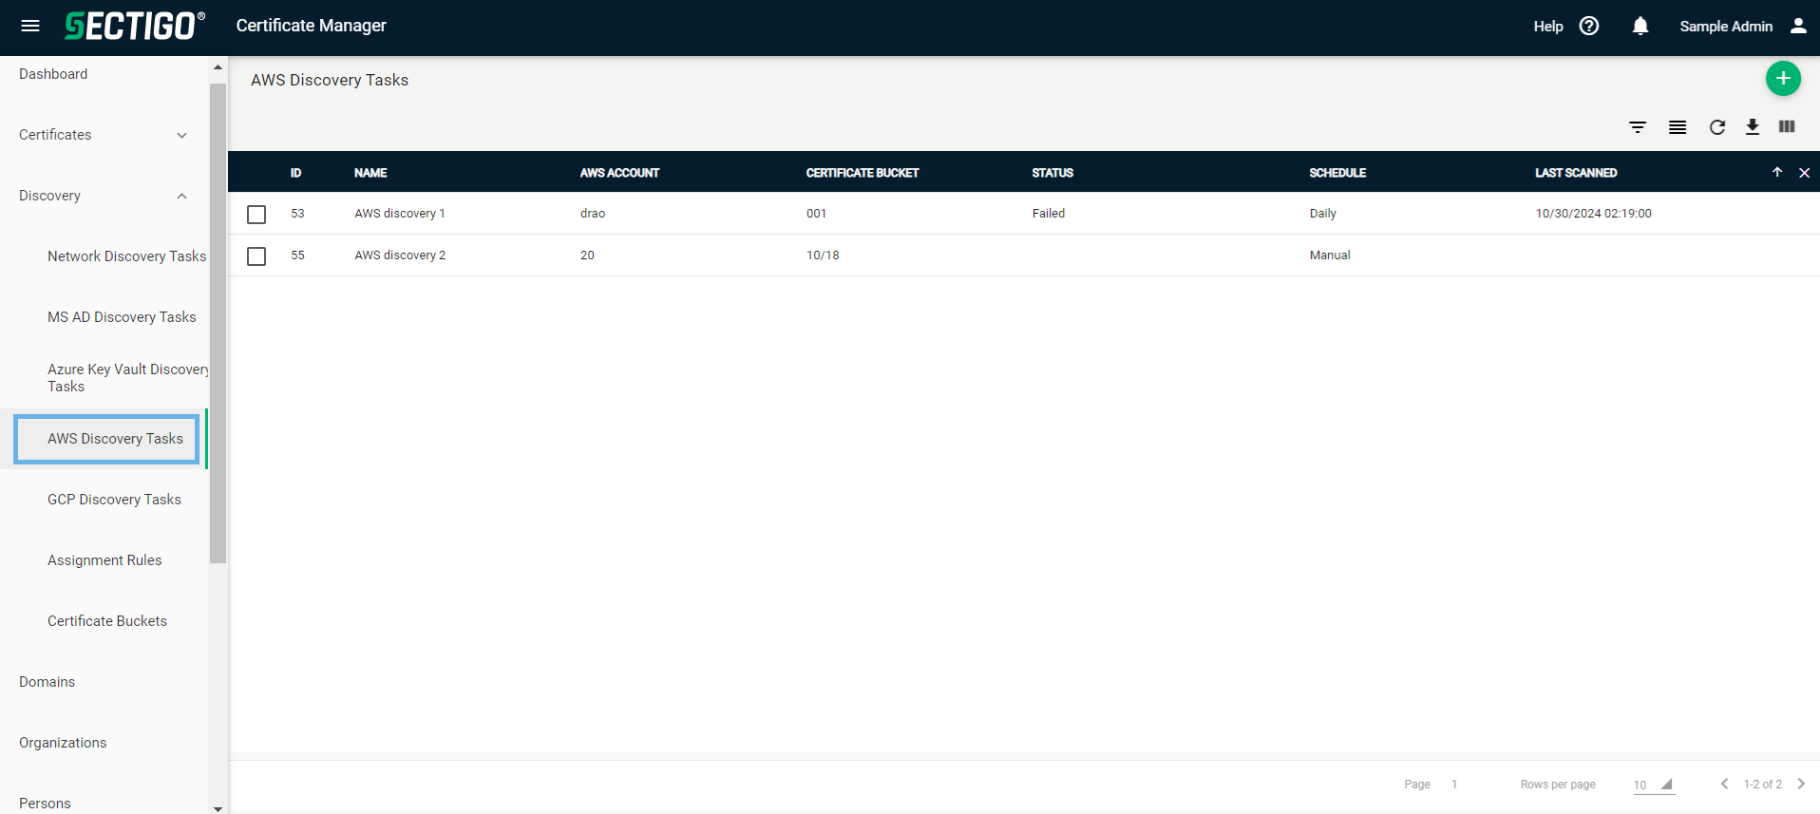Click the 'Manual' schedule cell
Screen dimensions: 1820x814
click(x=1330, y=256)
